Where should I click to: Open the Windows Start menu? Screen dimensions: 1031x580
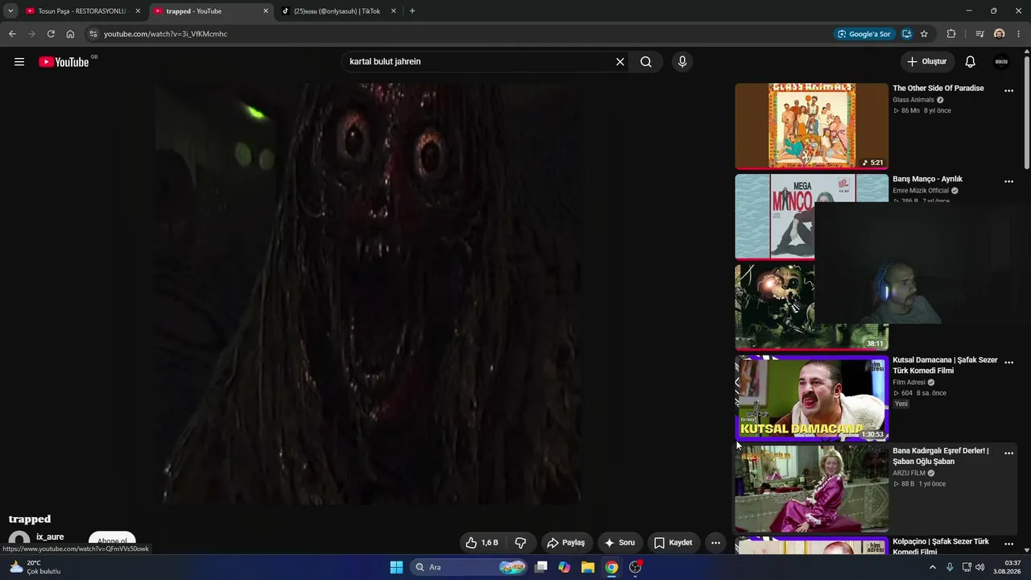(396, 567)
